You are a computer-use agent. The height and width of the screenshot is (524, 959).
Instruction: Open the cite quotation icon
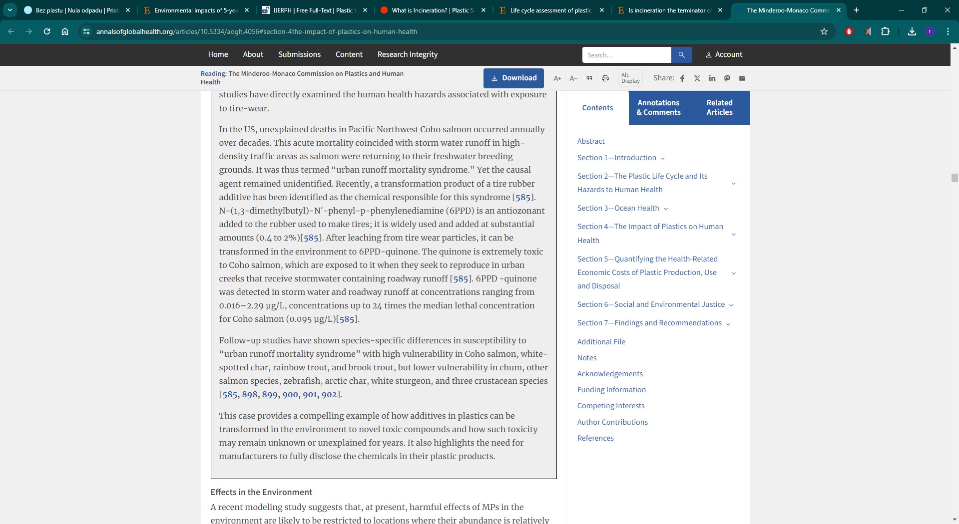589,78
